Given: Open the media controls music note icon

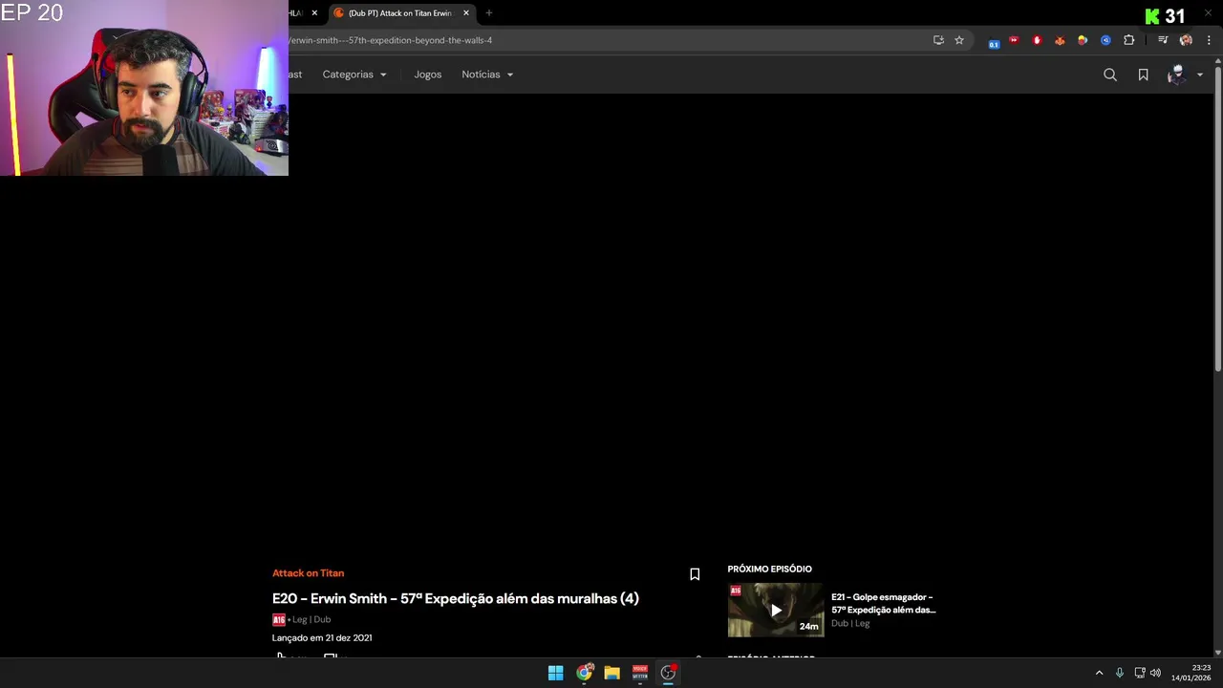Looking at the screenshot, I should (1163, 40).
